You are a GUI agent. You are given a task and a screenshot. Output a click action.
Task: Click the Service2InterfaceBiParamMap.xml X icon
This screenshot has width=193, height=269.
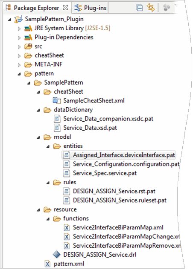(67, 228)
